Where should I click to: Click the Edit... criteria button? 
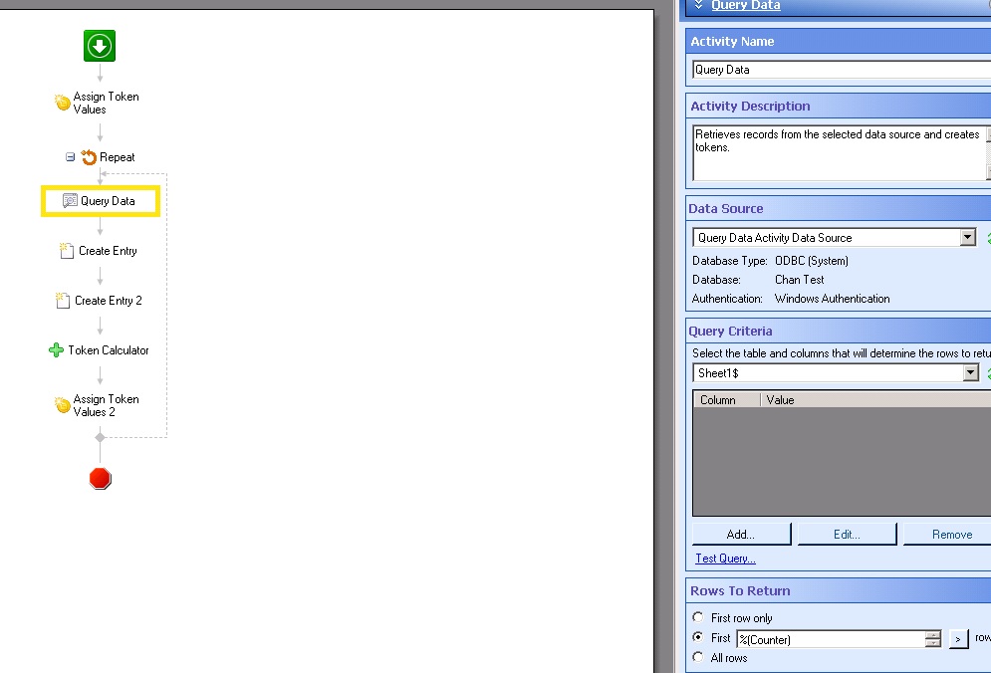coord(847,535)
